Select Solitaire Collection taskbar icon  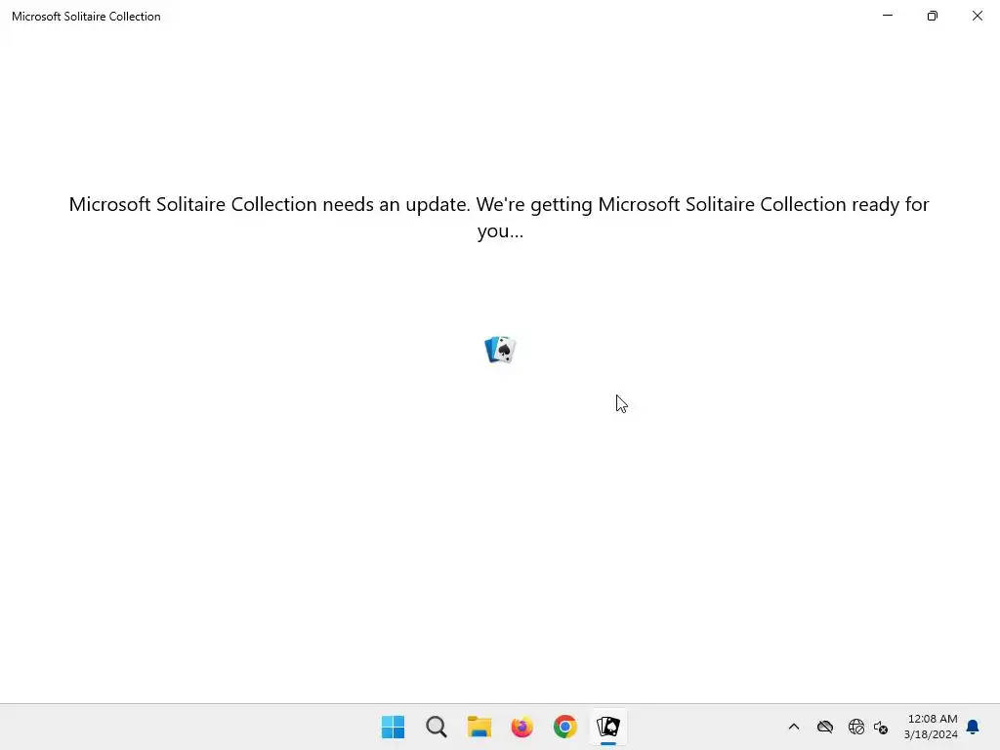[608, 727]
